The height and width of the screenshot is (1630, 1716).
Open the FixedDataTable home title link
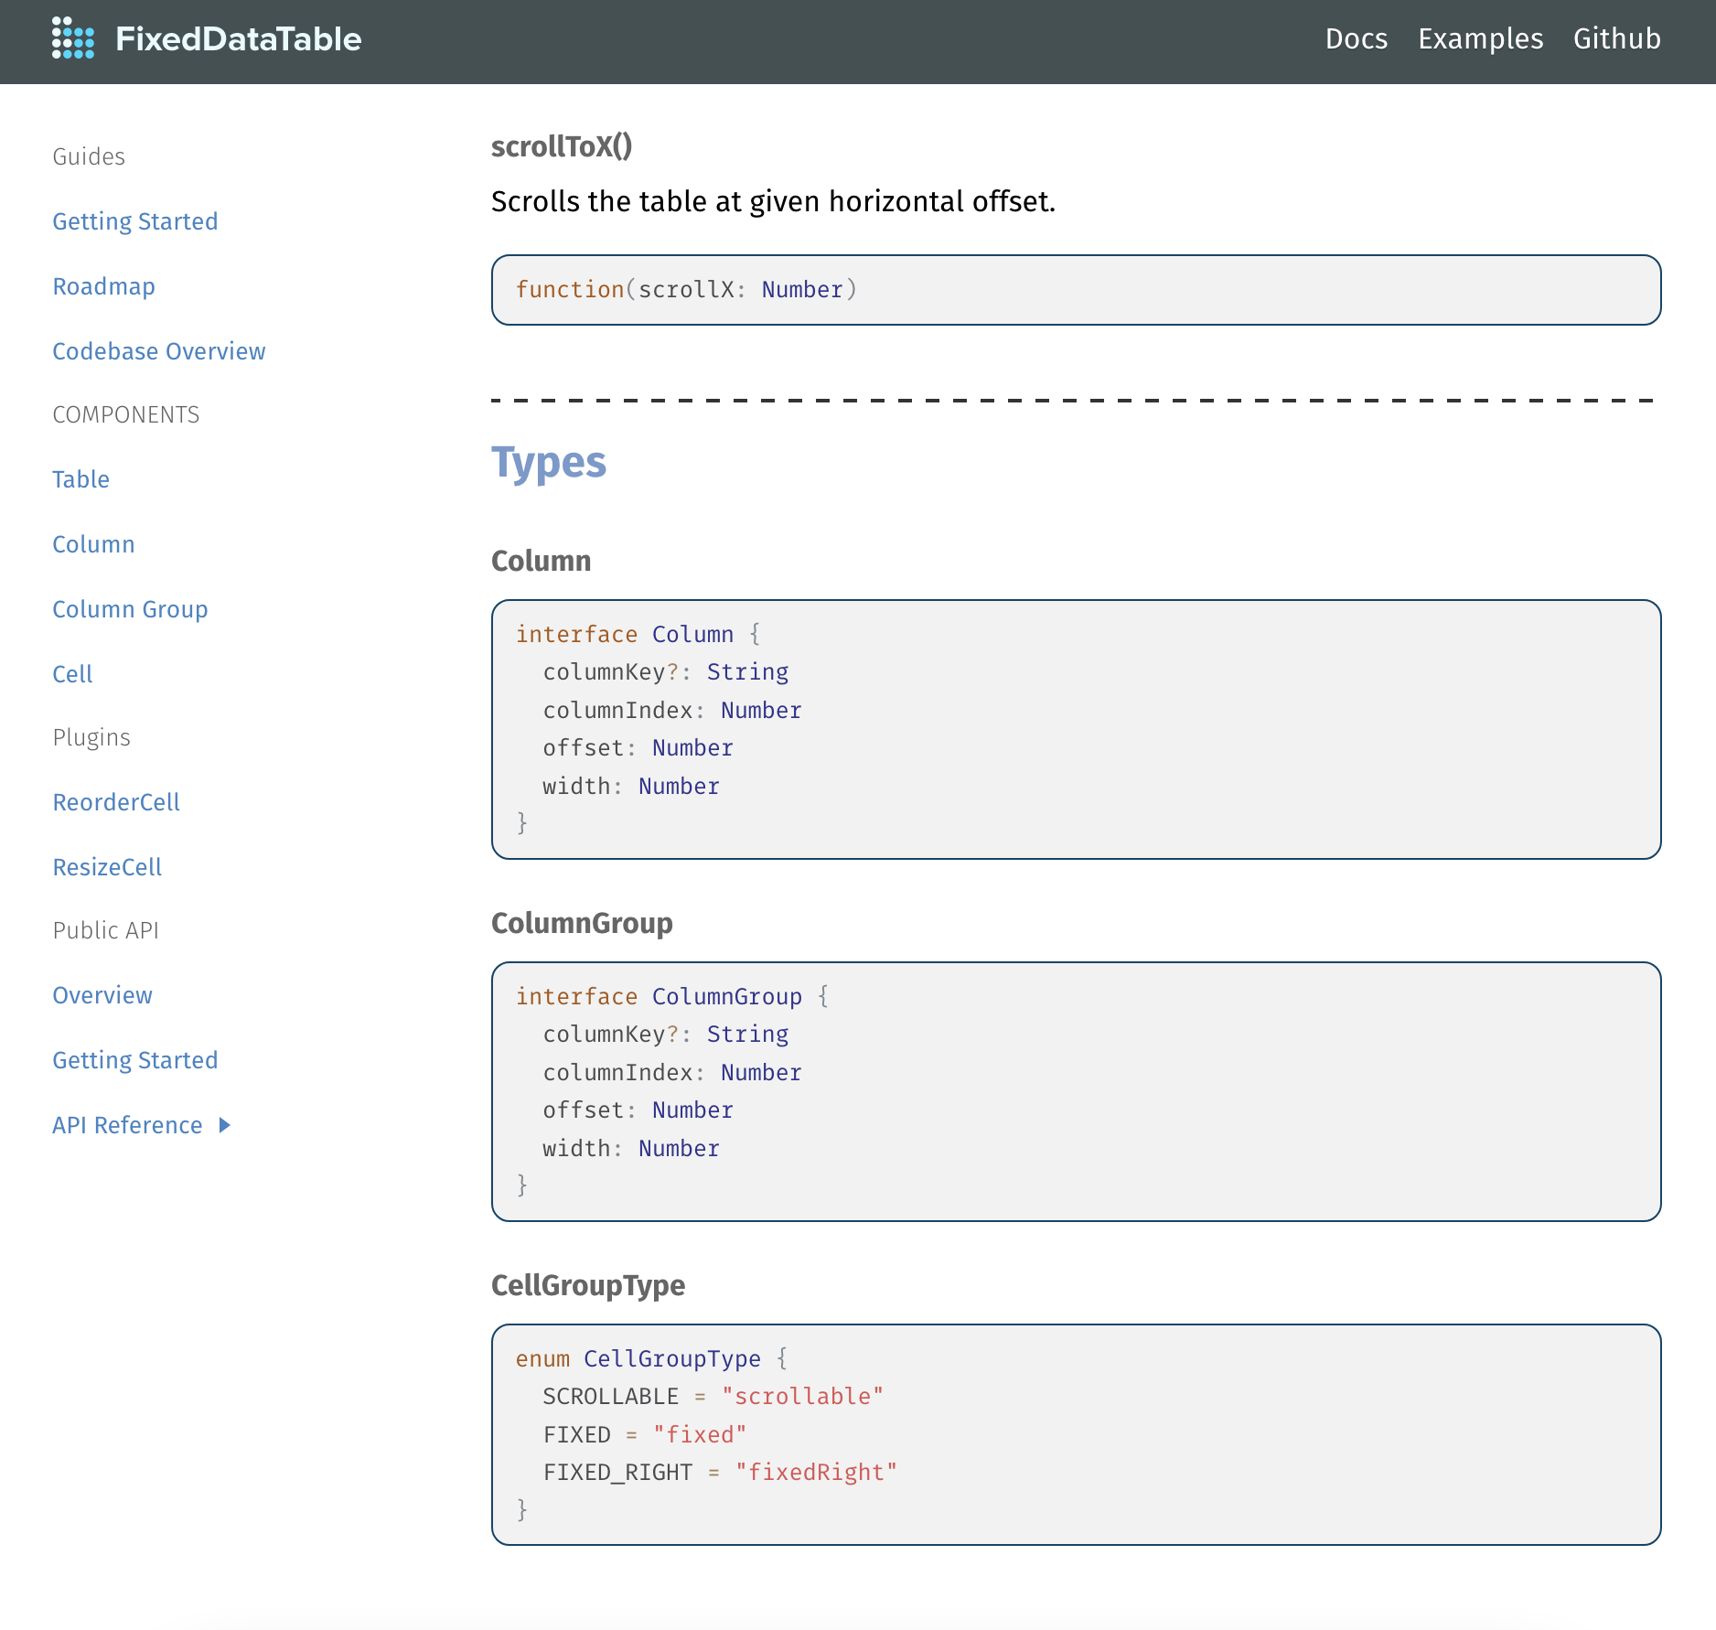[238, 39]
